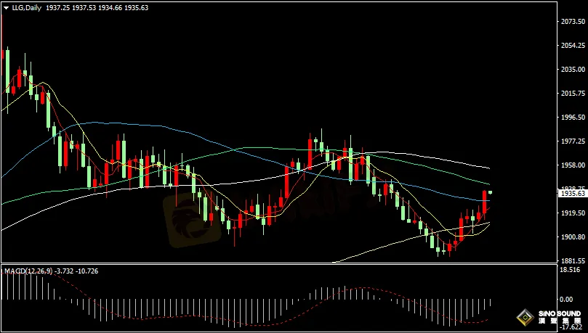Click the 1958.00 price axis label

pyautogui.click(x=572, y=165)
